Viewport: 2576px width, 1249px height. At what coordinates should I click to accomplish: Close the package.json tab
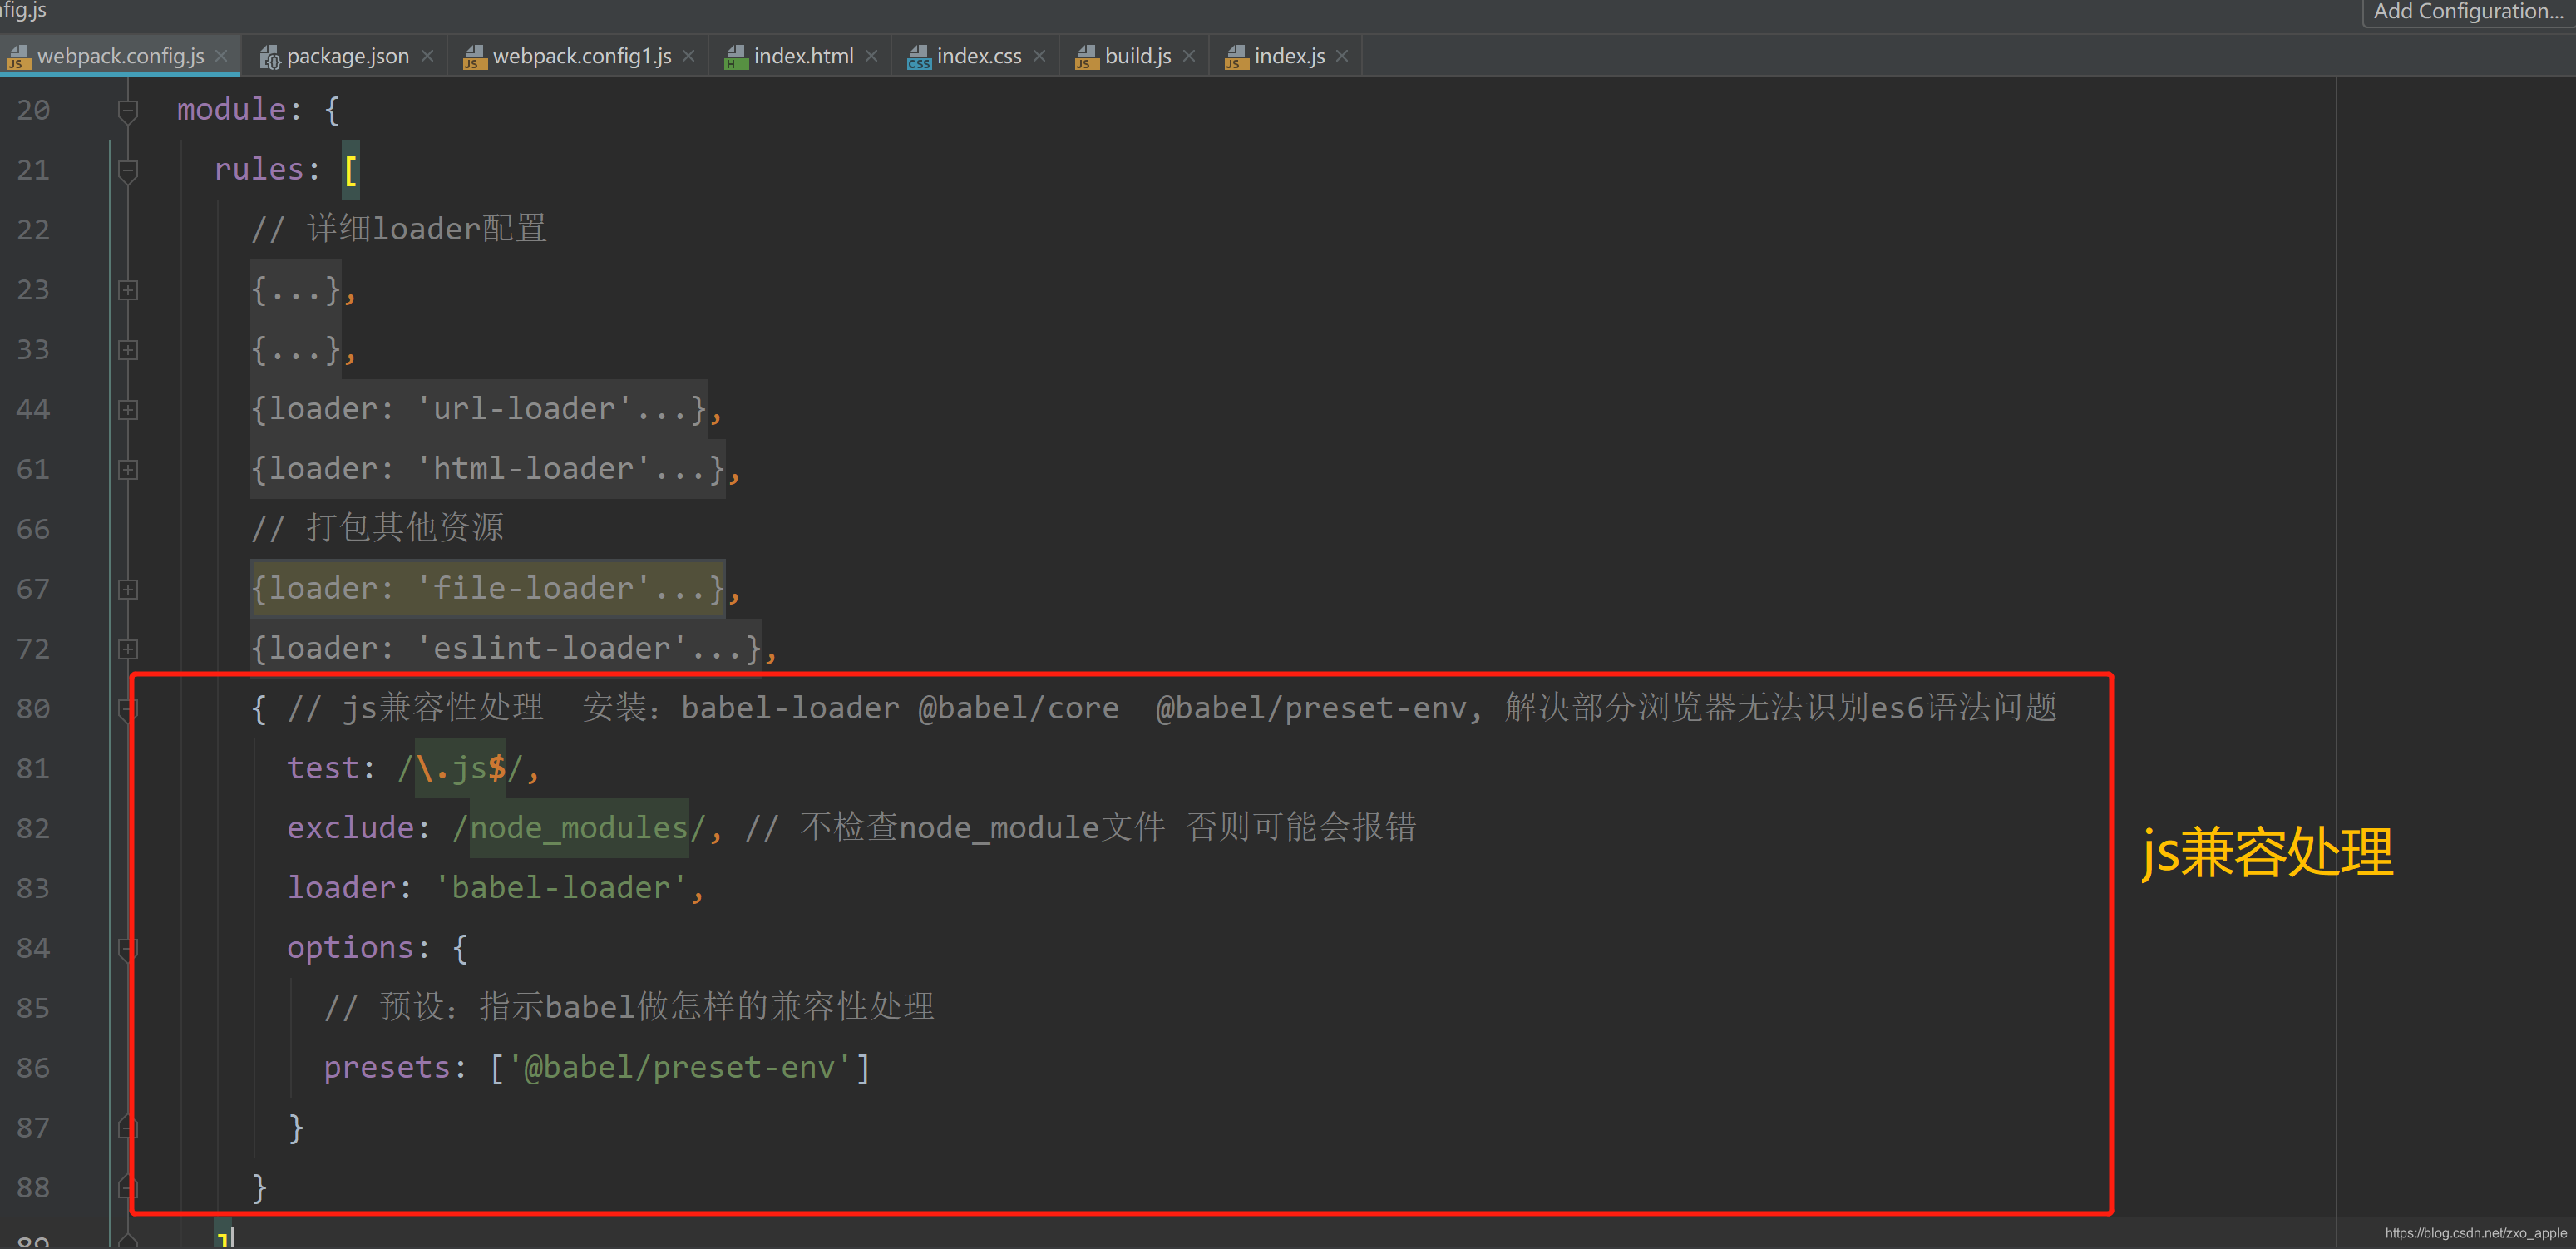coord(427,56)
